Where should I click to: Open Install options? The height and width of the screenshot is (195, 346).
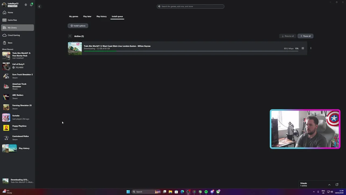(x=78, y=26)
